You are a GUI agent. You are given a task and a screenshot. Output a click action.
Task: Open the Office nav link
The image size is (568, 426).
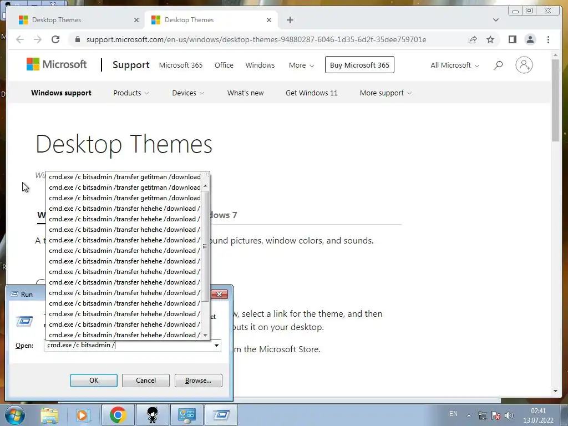(224, 65)
